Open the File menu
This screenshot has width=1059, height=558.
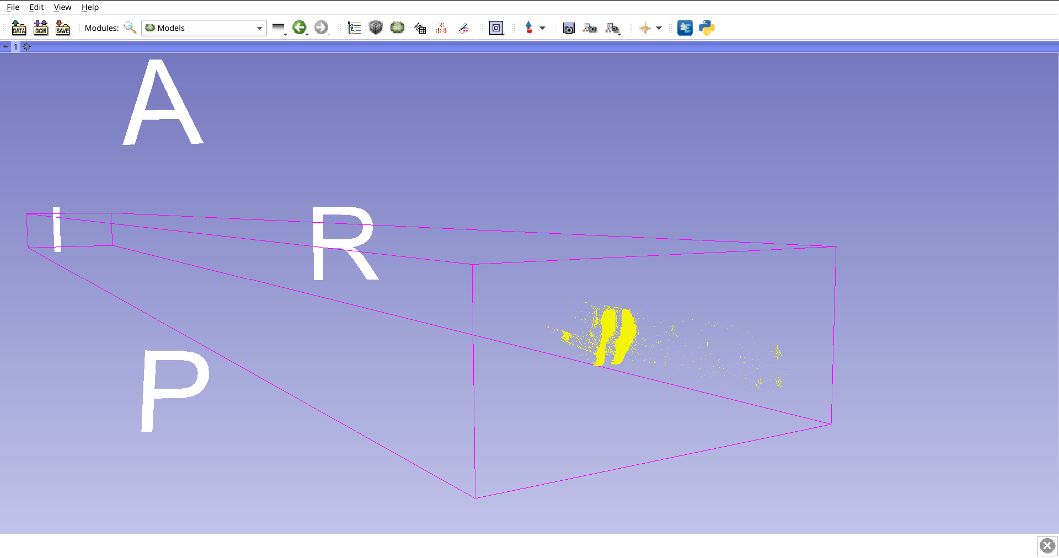(13, 7)
